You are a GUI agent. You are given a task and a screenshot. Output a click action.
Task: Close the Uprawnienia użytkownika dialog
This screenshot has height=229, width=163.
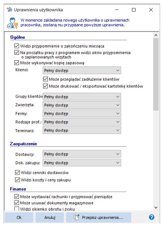coord(151,10)
